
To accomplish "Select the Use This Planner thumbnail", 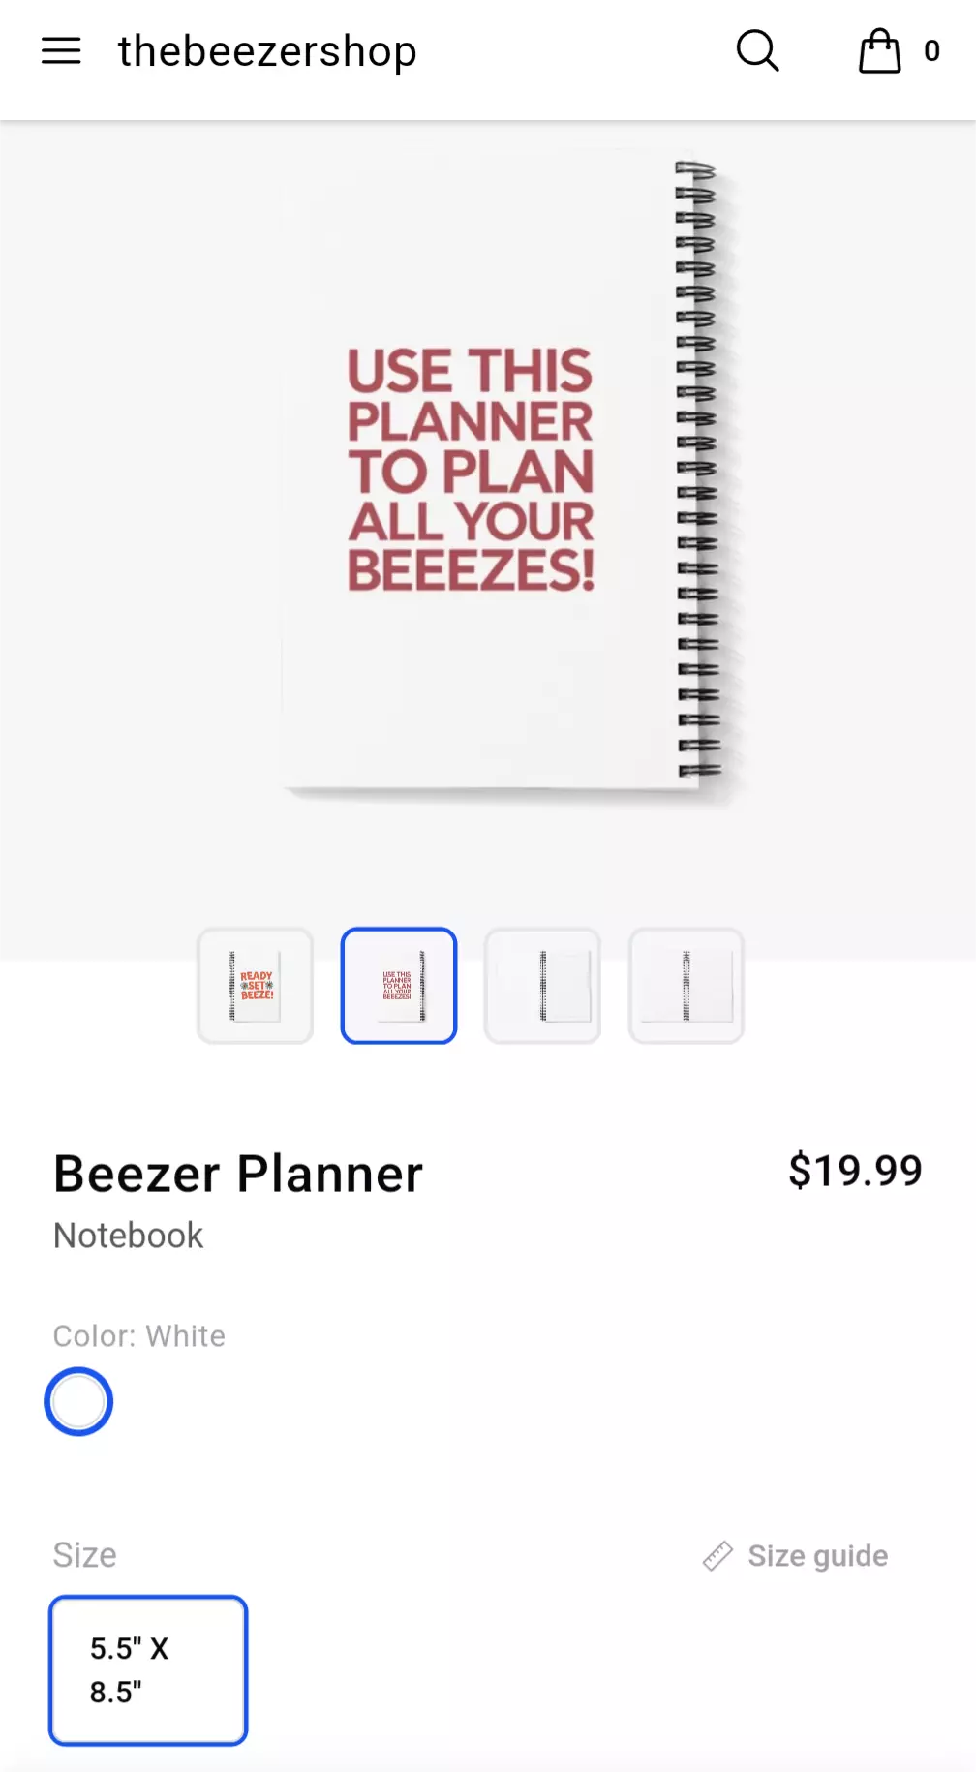I will (x=399, y=986).
